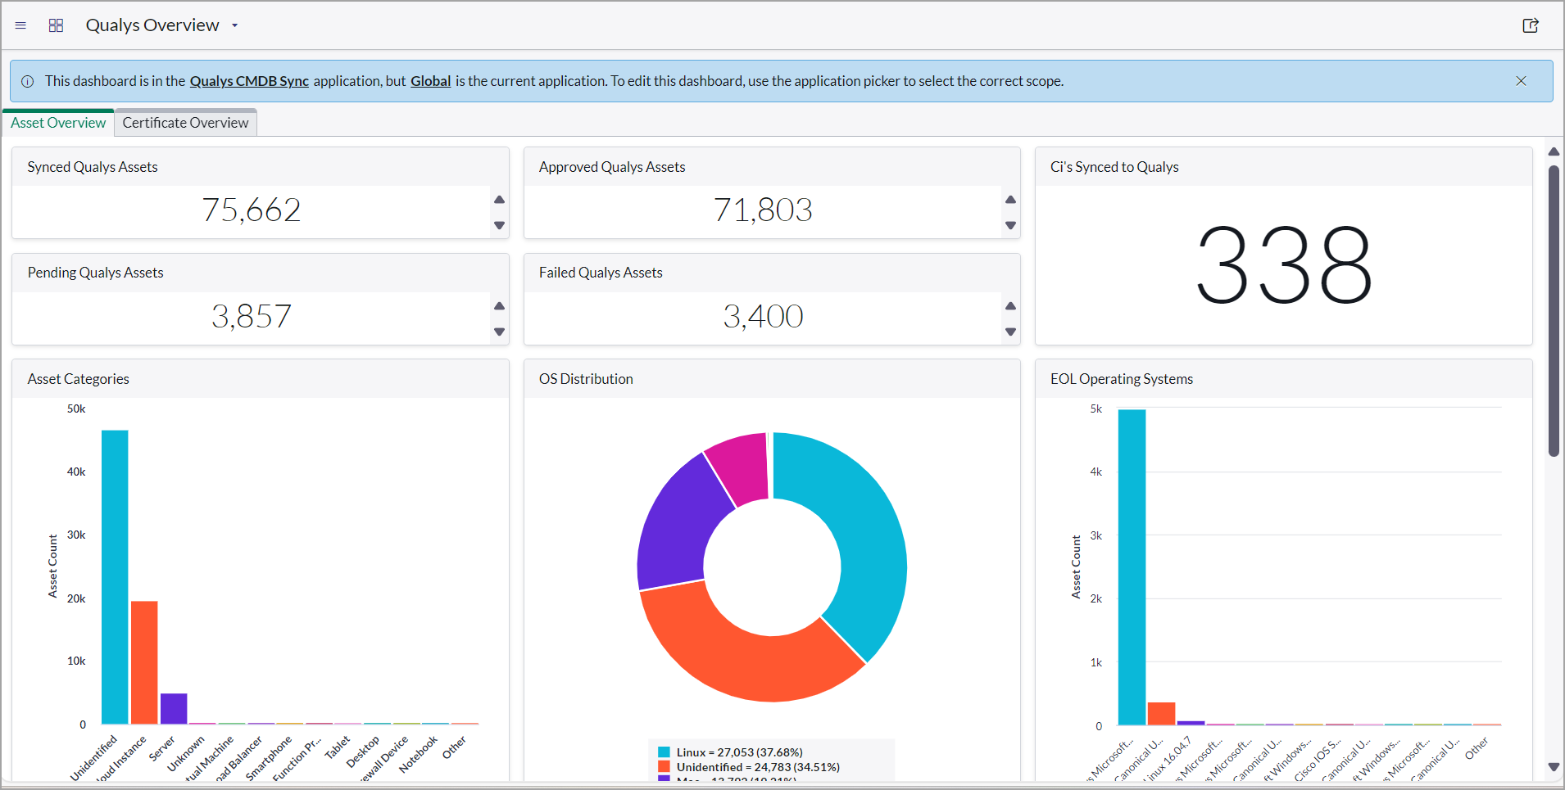Click the Failed Qualys Assets widget title
Screen dimensions: 1565x790
click(x=601, y=273)
